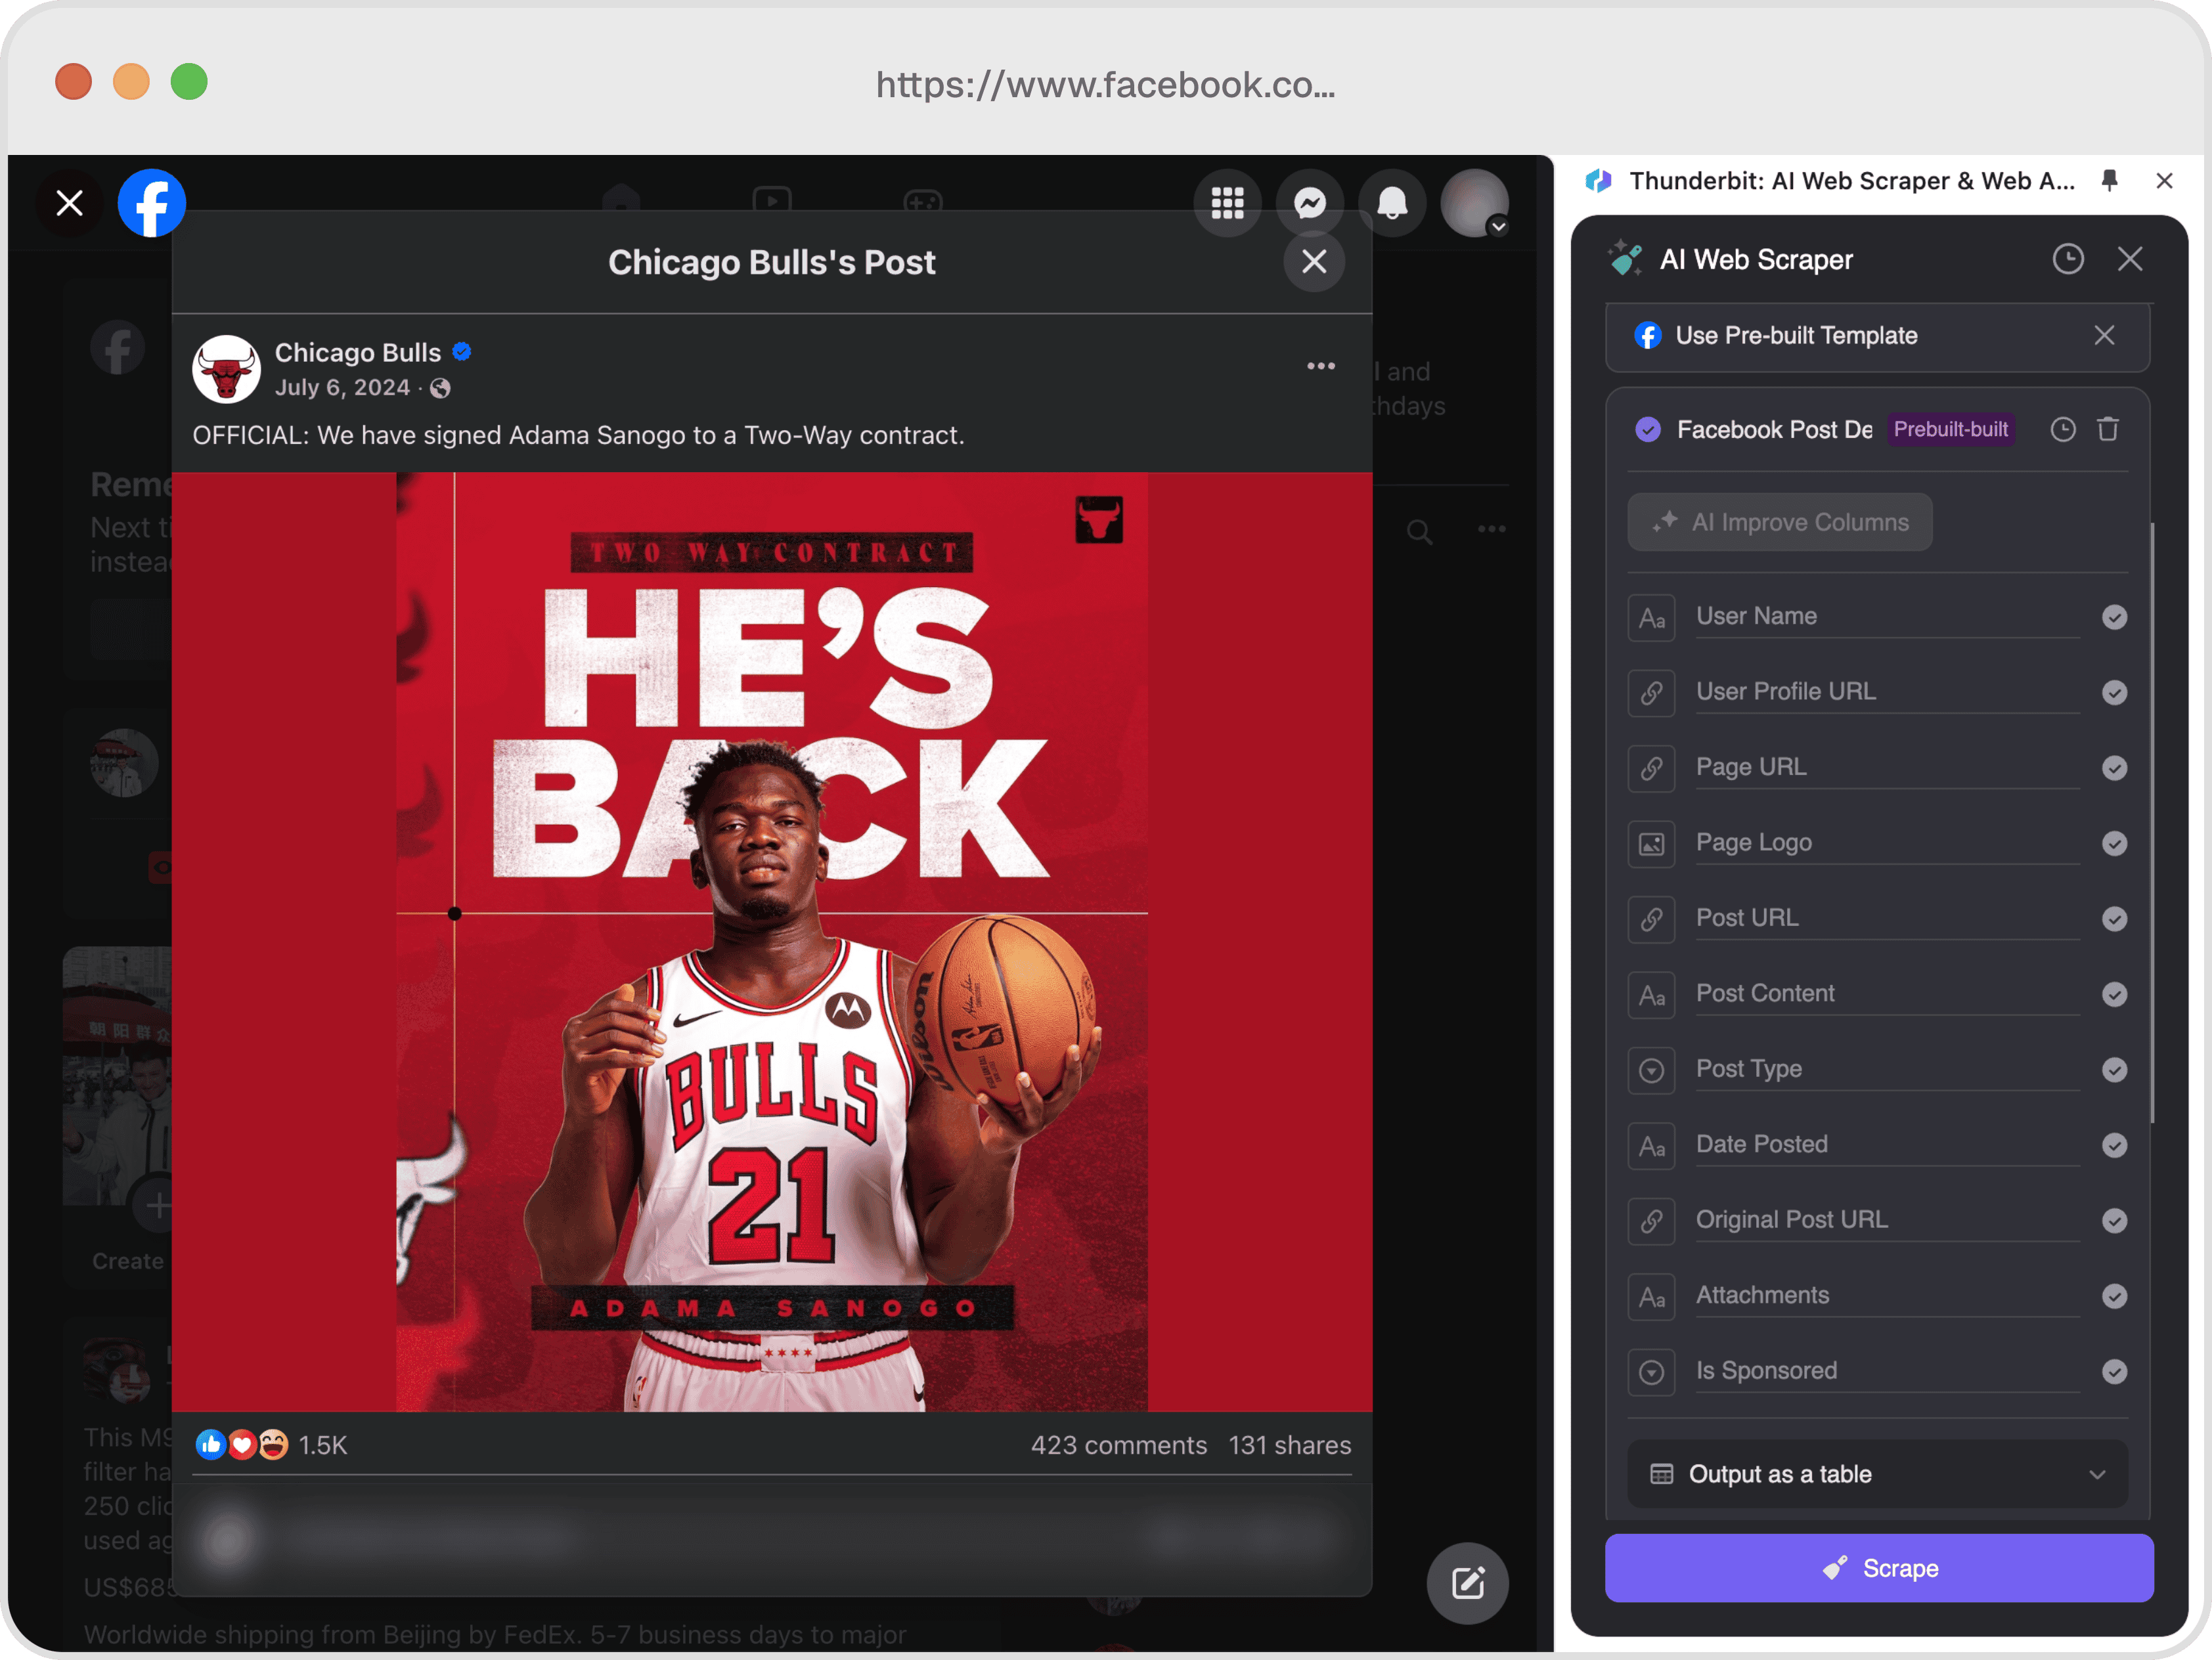Toggle the Post Content column checkmark
Image resolution: width=2212 pixels, height=1660 pixels.
(x=2114, y=994)
